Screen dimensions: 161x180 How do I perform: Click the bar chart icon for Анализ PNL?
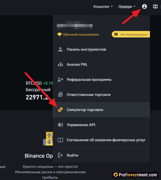point(60,64)
